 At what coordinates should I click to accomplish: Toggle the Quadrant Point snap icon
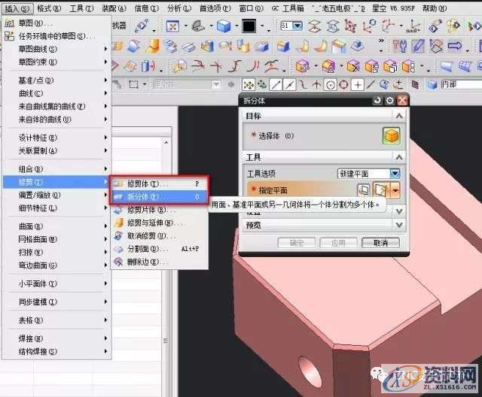pyautogui.click(x=343, y=84)
